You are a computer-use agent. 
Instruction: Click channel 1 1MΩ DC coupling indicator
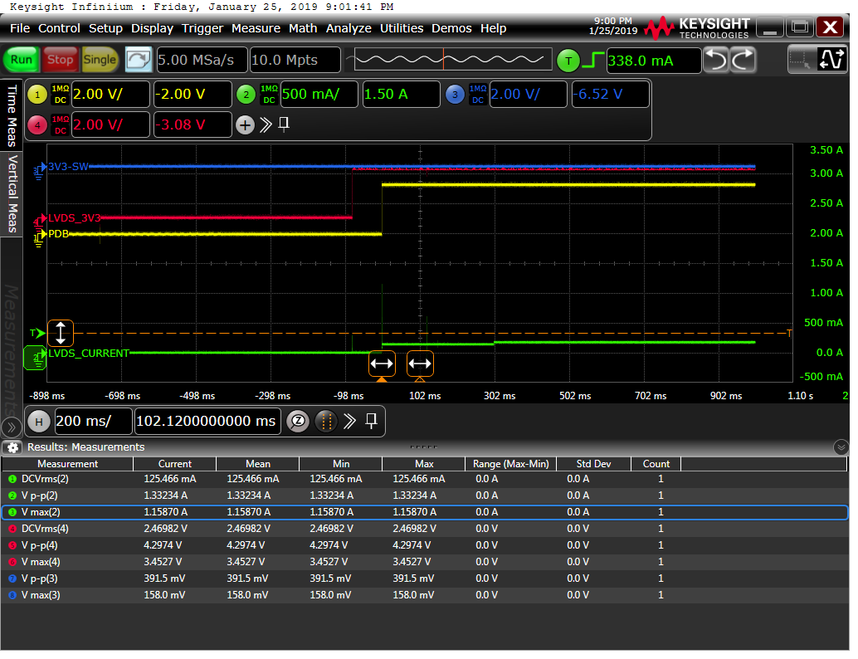point(61,94)
